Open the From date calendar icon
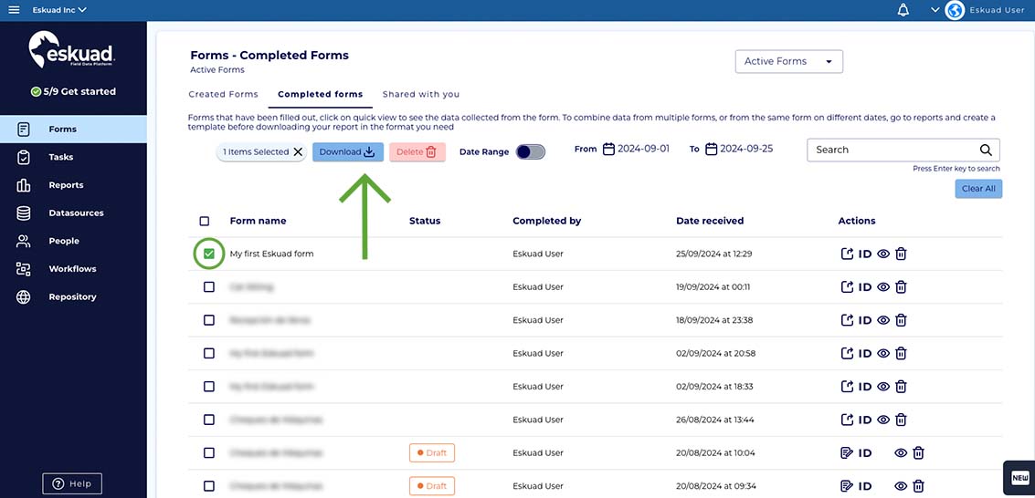The height and width of the screenshot is (498, 1035). (608, 149)
